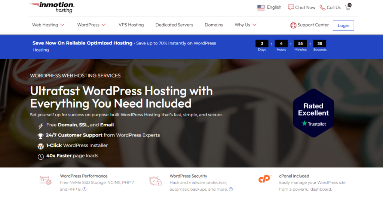Image resolution: width=383 pixels, height=197 pixels.
Task: Click the WordPress Security shield icon
Action: pyautogui.click(x=155, y=181)
